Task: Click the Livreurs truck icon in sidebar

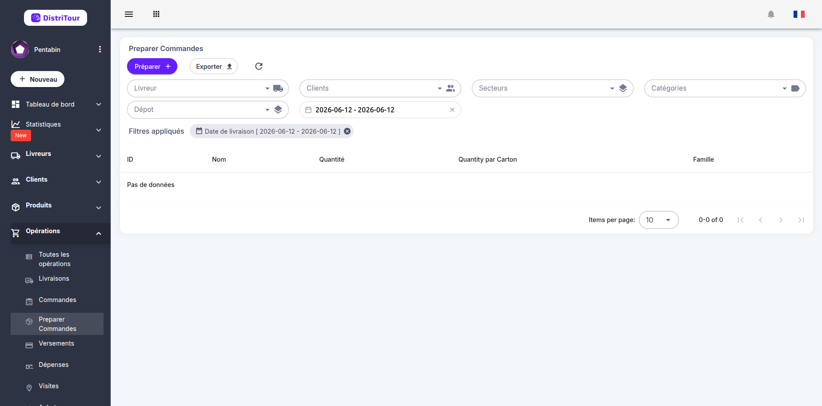Action: (x=16, y=156)
